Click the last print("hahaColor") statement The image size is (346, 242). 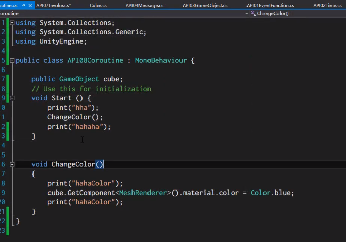pos(85,202)
